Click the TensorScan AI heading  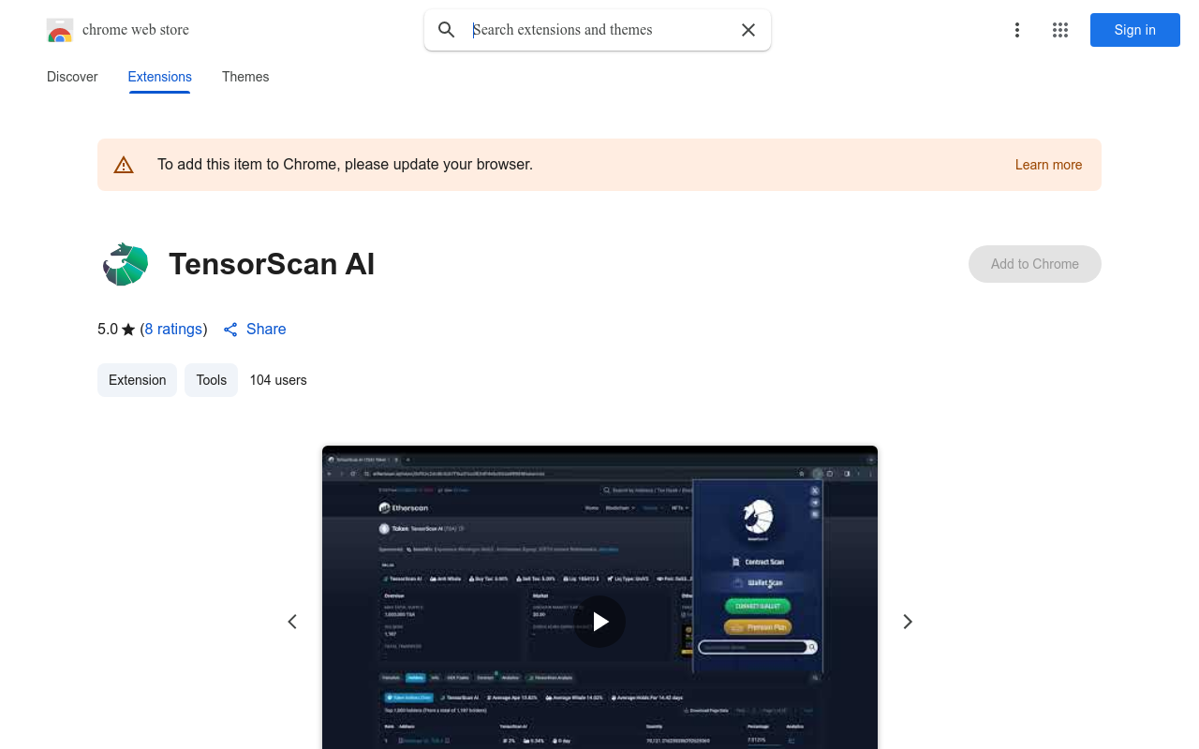coord(272,264)
